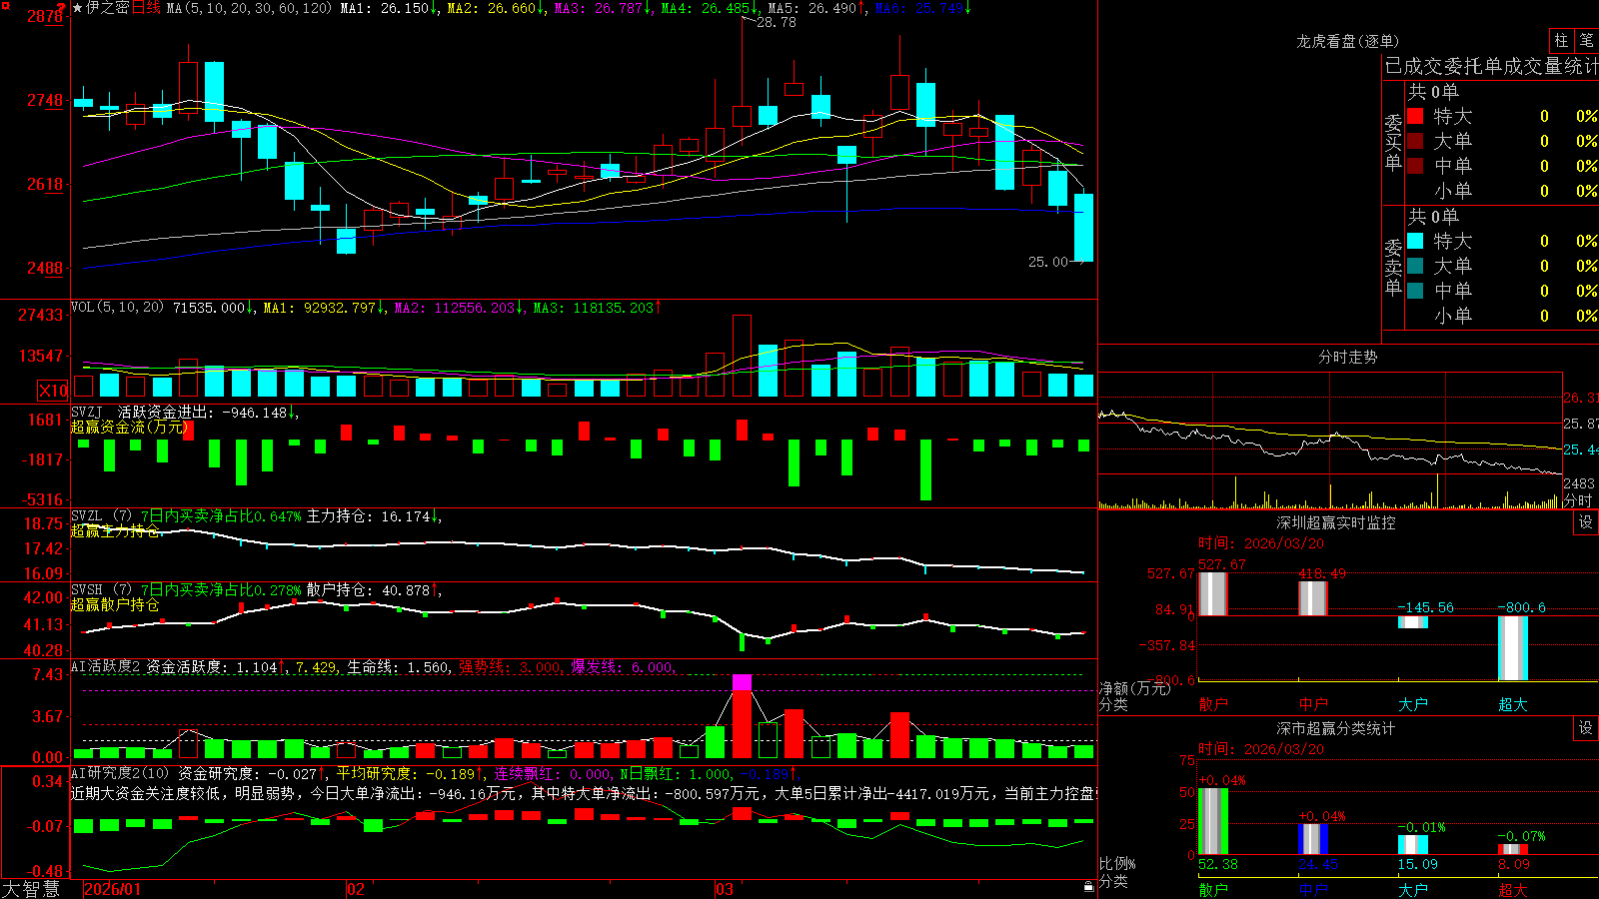Image resolution: width=1599 pixels, height=899 pixels.
Task: Click red 超大 8.09 bar in 分类统计
Action: 1512,849
